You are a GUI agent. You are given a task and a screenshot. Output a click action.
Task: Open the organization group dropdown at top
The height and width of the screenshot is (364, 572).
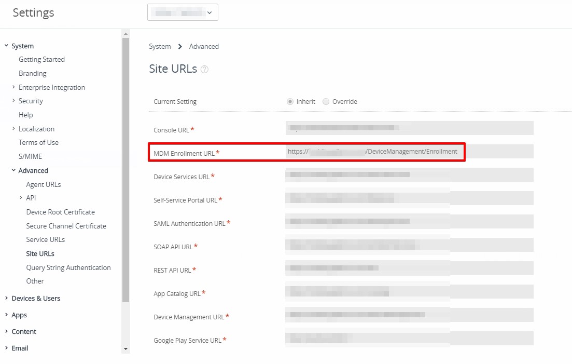[183, 12]
